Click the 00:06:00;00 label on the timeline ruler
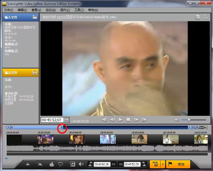The image size is (213, 171). pyautogui.click(x=106, y=133)
